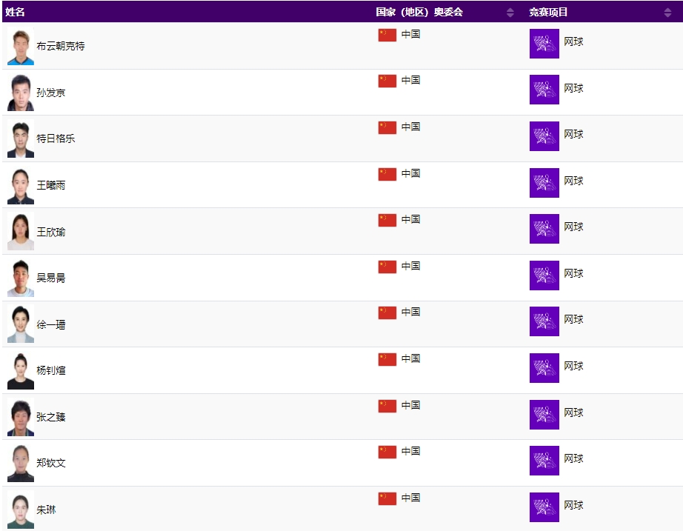
Task: Click the 国家(地区)奥委会 header text
Action: tap(419, 13)
